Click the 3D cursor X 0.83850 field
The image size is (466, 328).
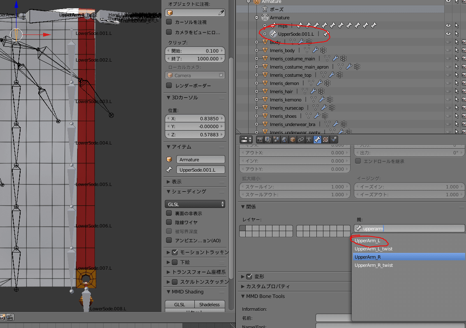click(x=195, y=119)
